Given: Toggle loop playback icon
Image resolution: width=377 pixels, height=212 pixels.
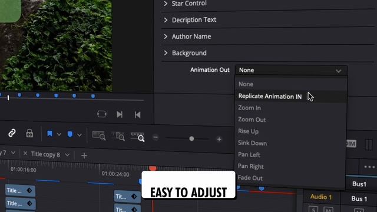Looking at the screenshot, I should point(102,114).
